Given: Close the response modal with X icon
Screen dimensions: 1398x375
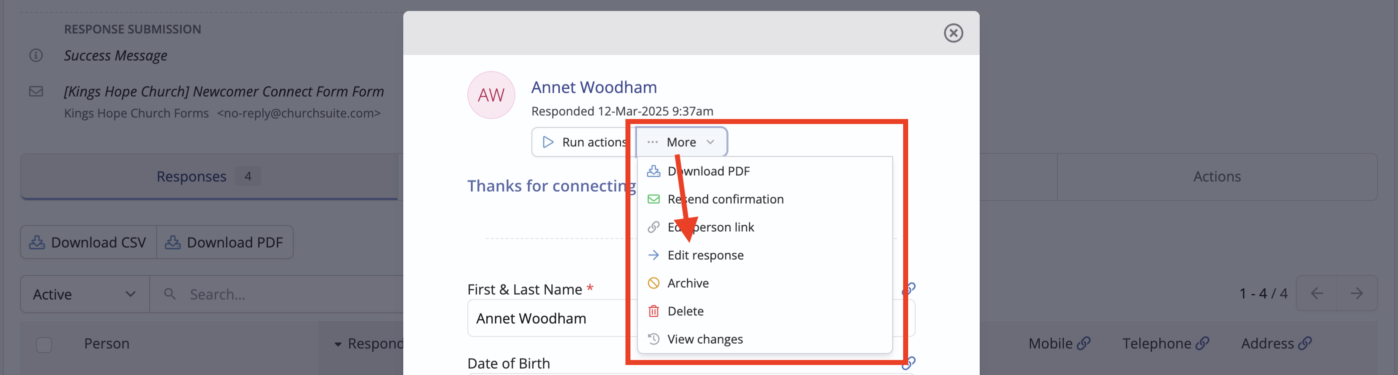Looking at the screenshot, I should pyautogui.click(x=953, y=33).
